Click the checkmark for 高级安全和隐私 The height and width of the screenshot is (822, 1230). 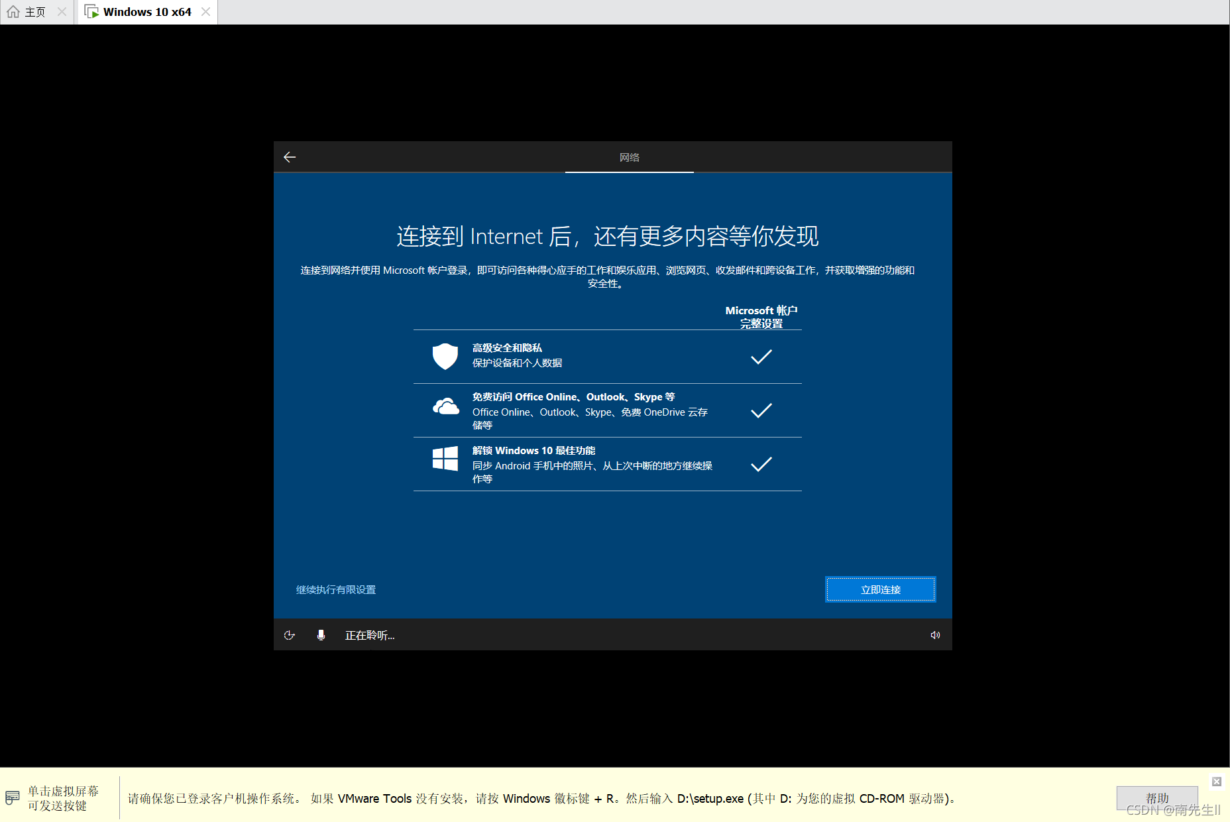(x=761, y=357)
